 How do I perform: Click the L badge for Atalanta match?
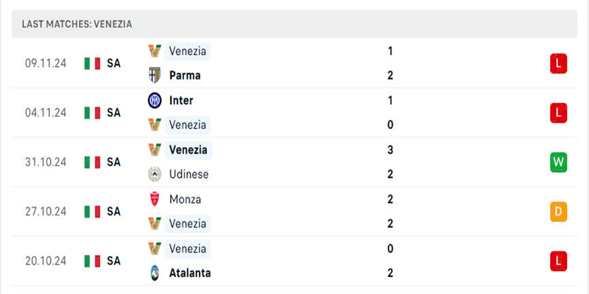[x=558, y=261]
